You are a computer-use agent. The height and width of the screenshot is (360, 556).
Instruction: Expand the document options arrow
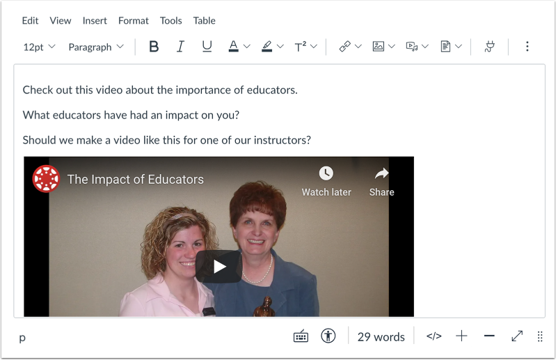tap(459, 47)
